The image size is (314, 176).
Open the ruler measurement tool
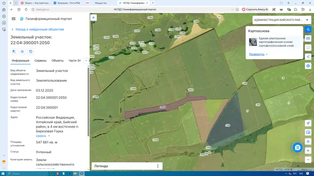point(308,38)
